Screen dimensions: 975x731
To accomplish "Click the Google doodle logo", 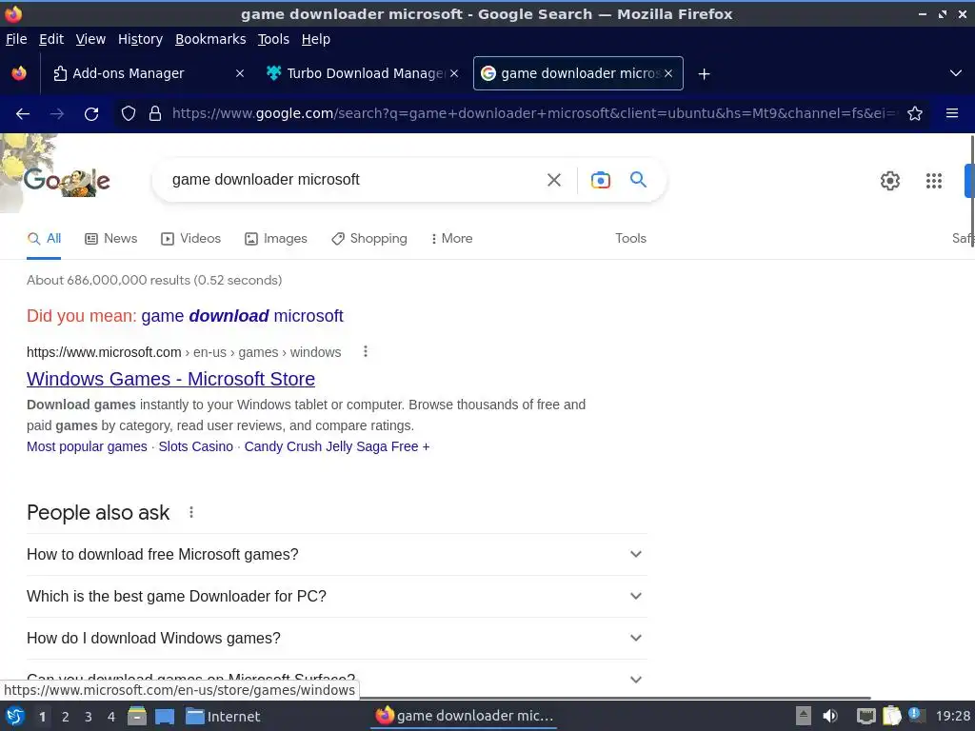I will click(x=67, y=180).
